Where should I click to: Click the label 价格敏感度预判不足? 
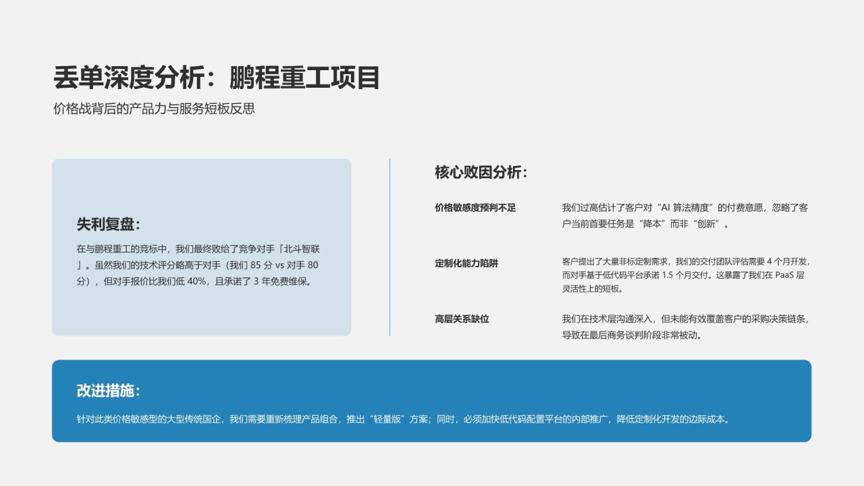tap(475, 208)
